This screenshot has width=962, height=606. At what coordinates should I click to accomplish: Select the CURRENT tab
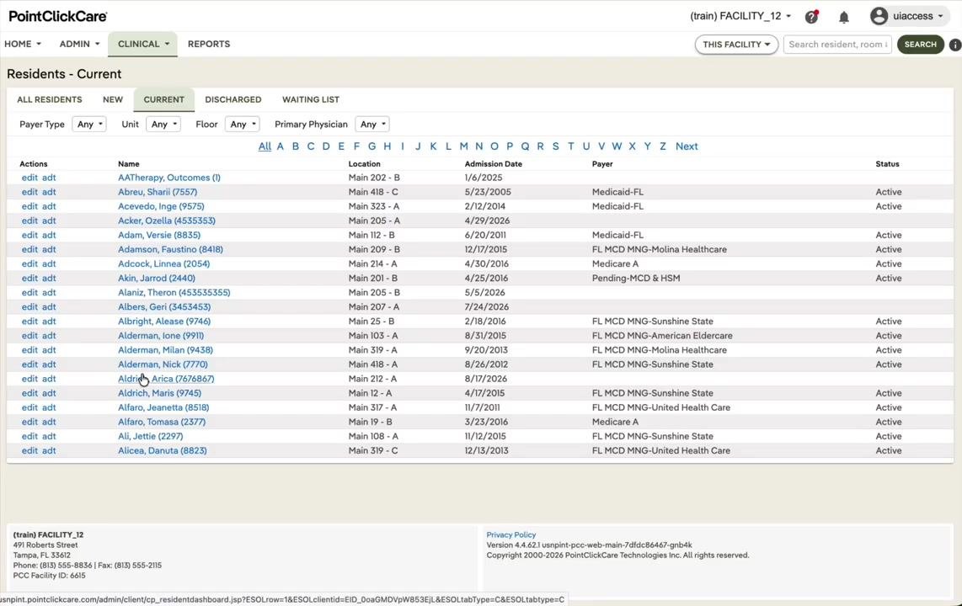163,99
